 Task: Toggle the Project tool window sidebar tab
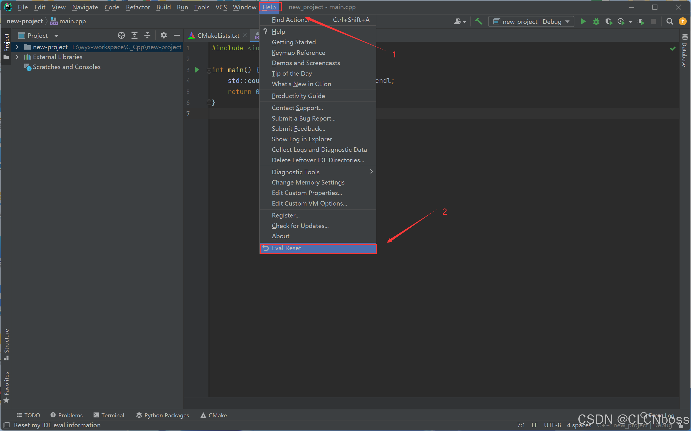click(6, 45)
